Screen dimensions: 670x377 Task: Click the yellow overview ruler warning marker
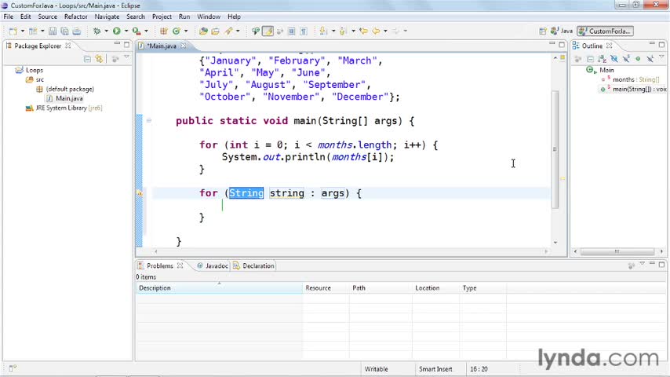tap(563, 179)
